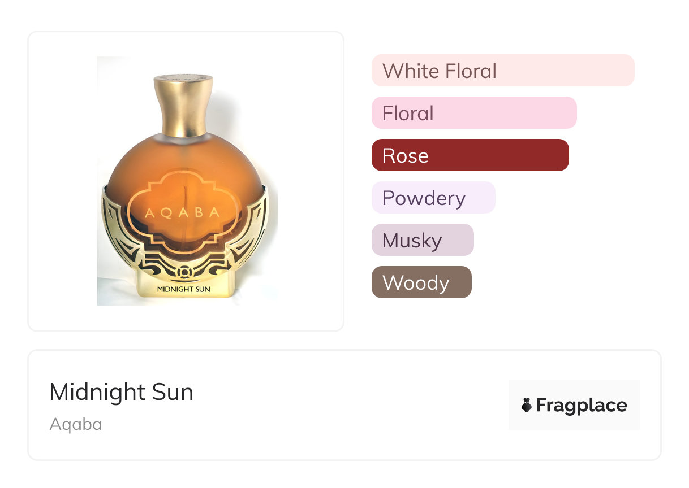This screenshot has width=689, height=488.
Task: Click the MIDNIGHT SUN label on bottle base
Action: pyautogui.click(x=183, y=289)
